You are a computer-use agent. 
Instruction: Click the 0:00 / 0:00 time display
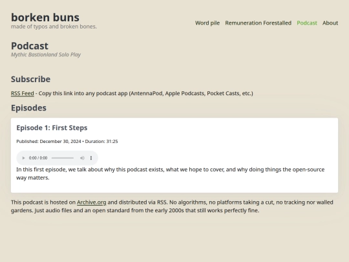[38, 158]
